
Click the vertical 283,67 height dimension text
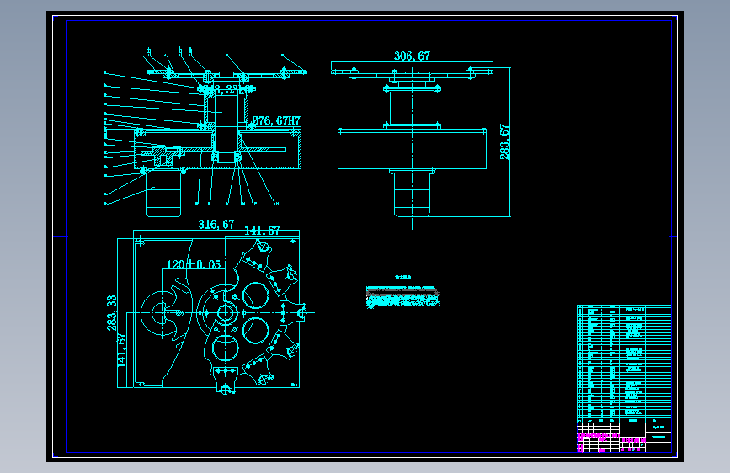504,141
